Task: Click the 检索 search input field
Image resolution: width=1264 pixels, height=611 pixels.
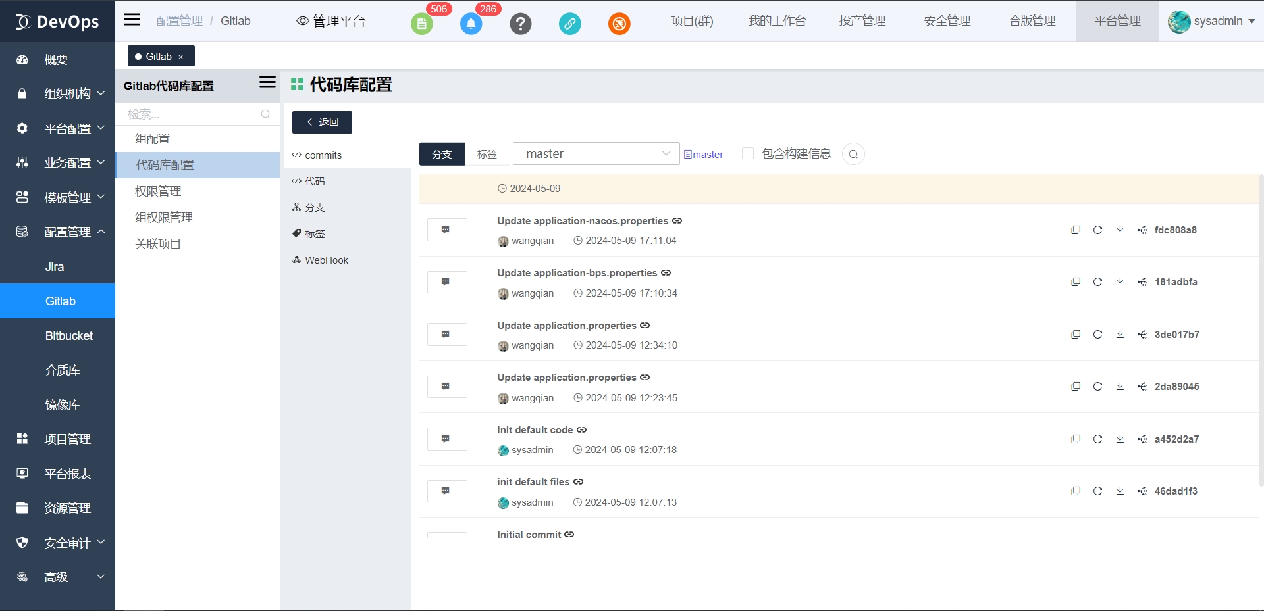Action: [x=191, y=114]
